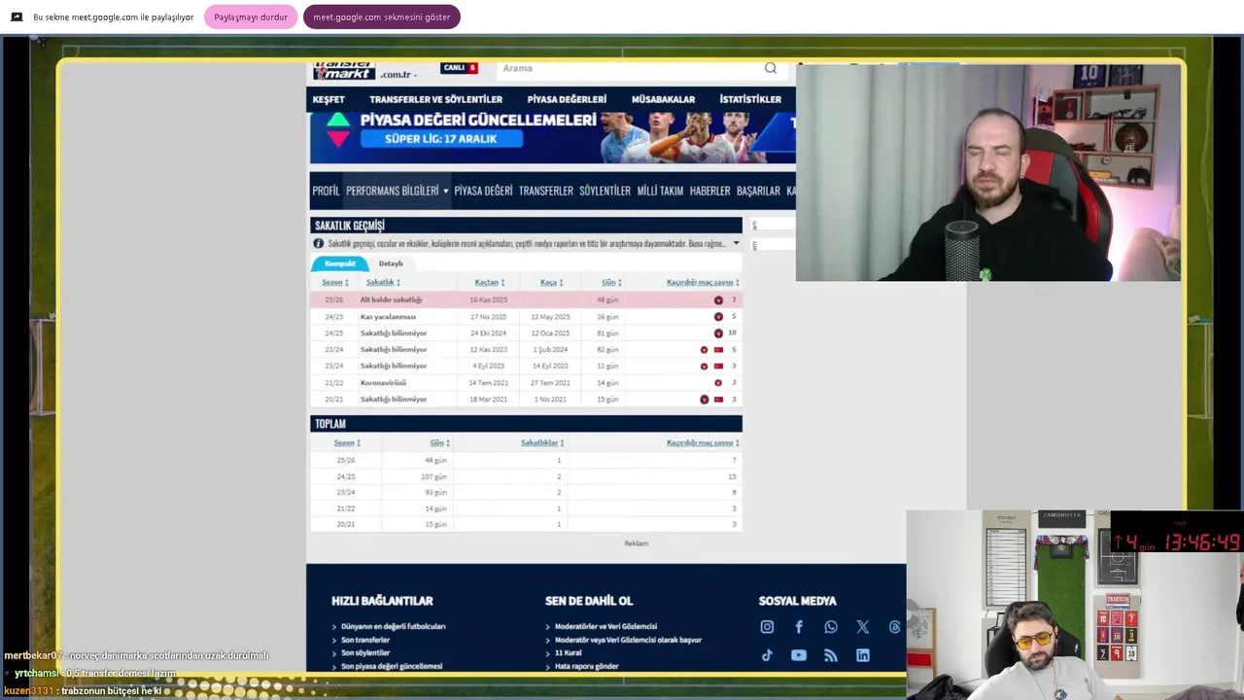The width and height of the screenshot is (1244, 700).
Task: Open KEŞFET menu
Action: pyautogui.click(x=328, y=99)
